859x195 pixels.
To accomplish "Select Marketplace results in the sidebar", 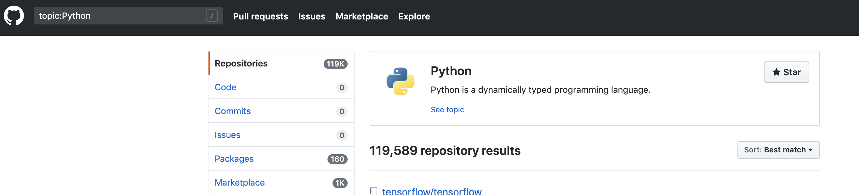I will pos(239,183).
